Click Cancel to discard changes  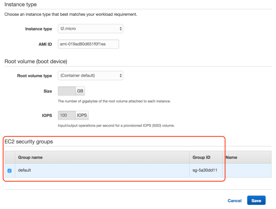(234, 200)
